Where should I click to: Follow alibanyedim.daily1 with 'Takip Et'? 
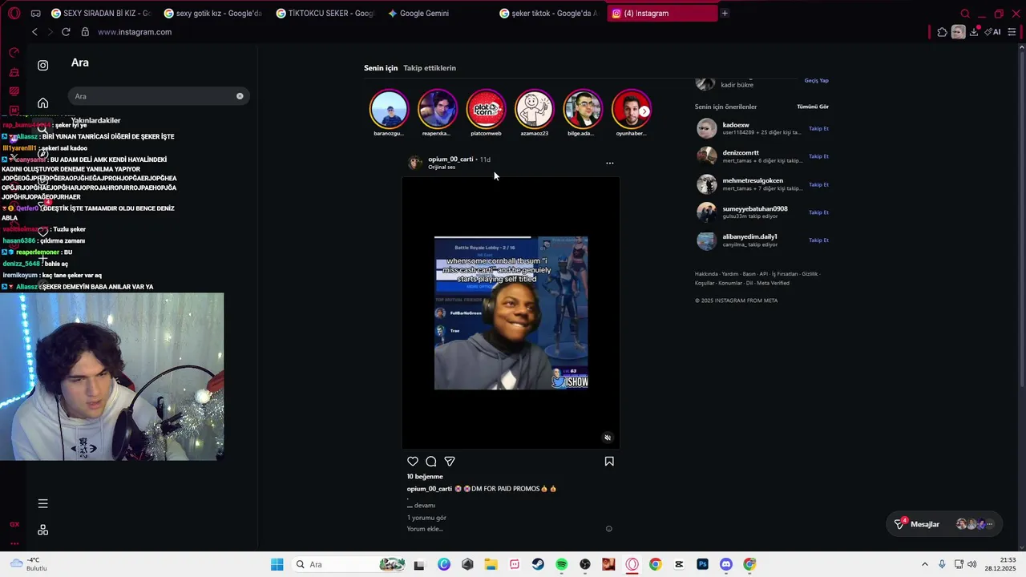pyautogui.click(x=818, y=240)
